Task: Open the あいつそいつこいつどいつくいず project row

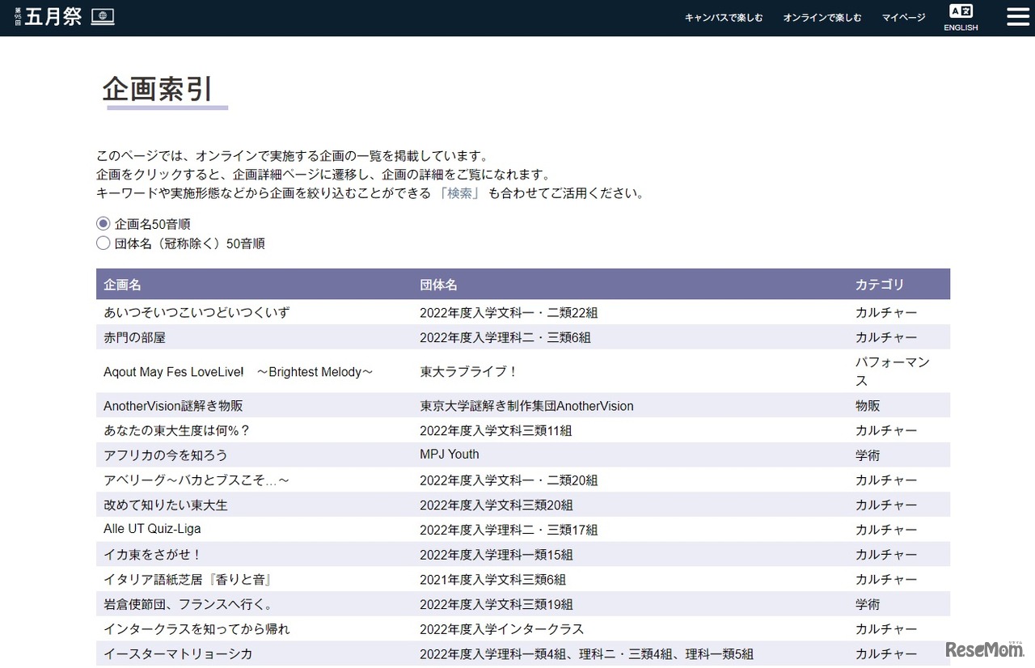Action: pyautogui.click(x=196, y=312)
